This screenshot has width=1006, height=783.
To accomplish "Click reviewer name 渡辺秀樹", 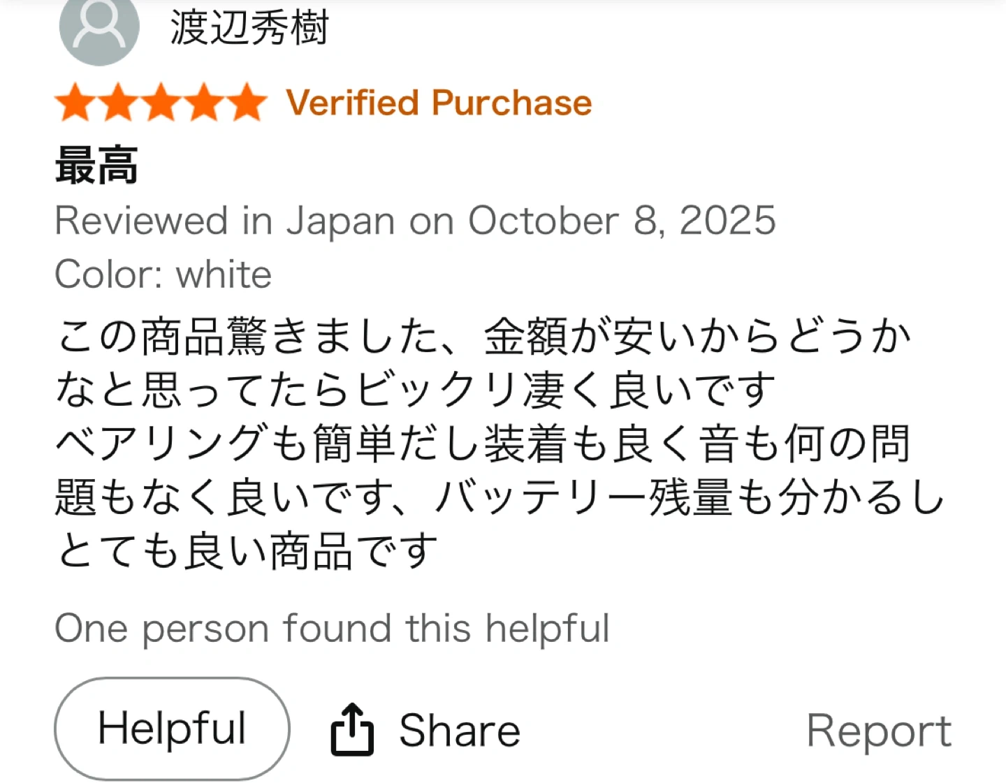I will pyautogui.click(x=249, y=28).
